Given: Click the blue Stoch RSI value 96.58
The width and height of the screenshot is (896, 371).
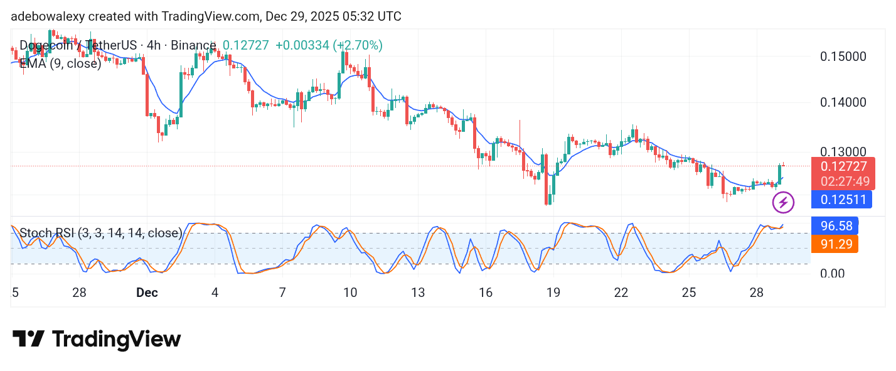Looking at the screenshot, I should pyautogui.click(x=835, y=225).
